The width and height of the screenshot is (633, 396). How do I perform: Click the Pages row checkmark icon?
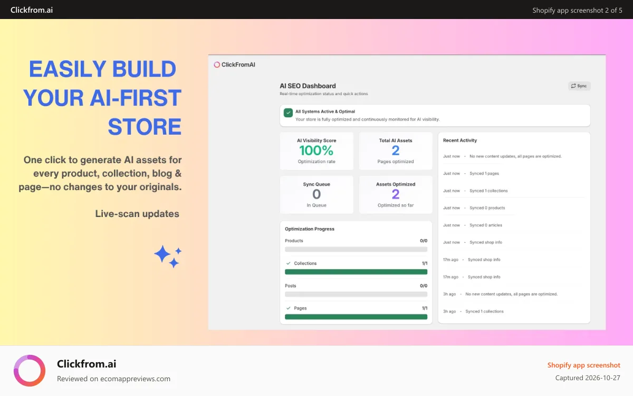[x=288, y=308]
